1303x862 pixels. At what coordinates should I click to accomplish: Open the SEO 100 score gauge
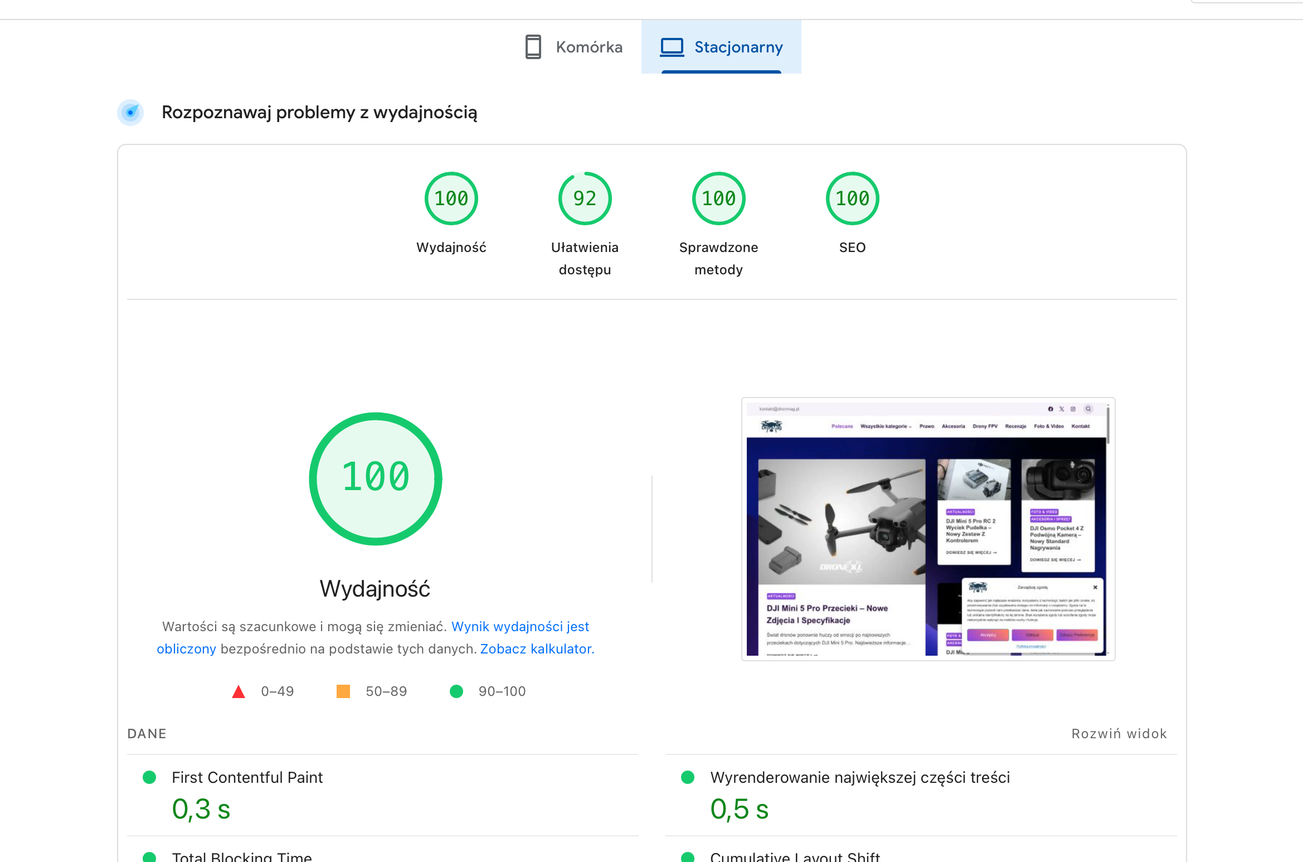pos(852,198)
